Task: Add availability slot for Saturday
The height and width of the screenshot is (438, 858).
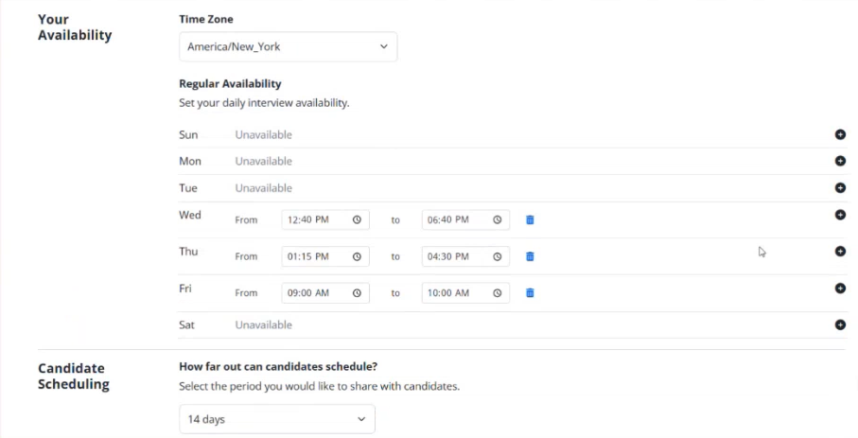Action: click(840, 324)
